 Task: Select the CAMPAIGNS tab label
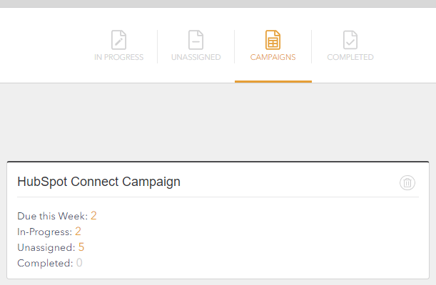tap(273, 57)
